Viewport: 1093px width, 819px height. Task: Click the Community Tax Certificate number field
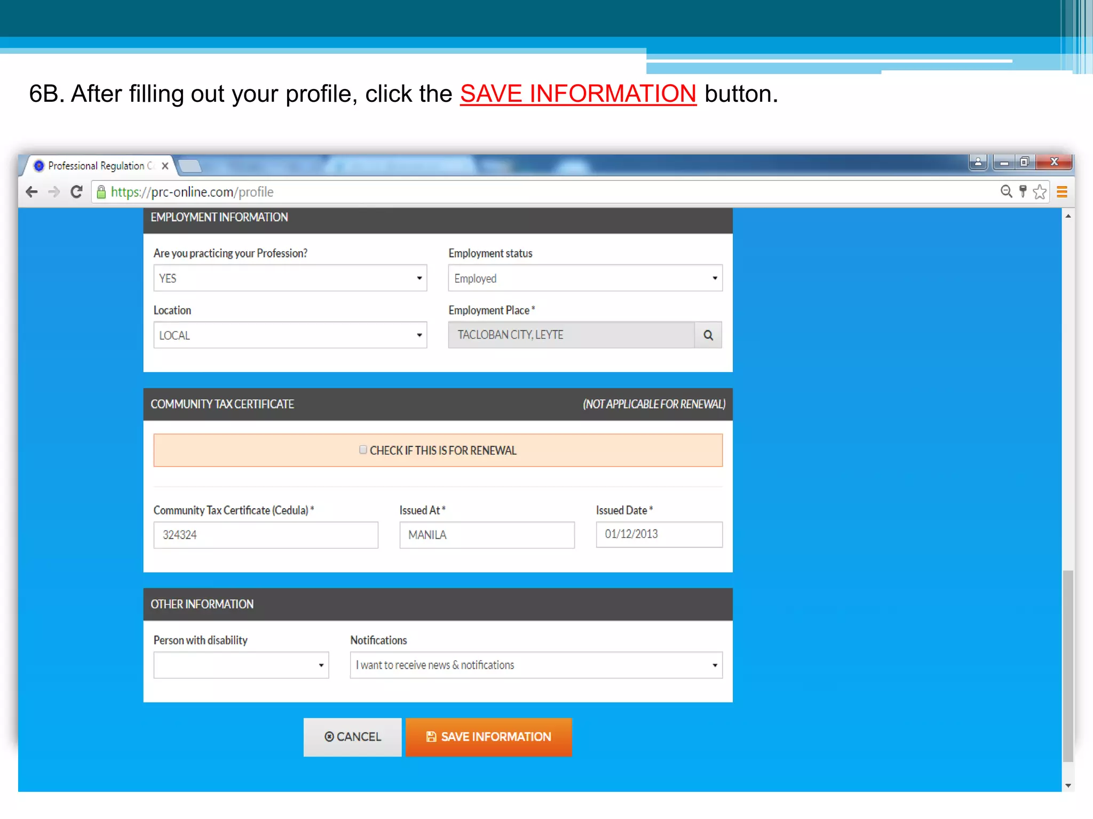pyautogui.click(x=266, y=535)
